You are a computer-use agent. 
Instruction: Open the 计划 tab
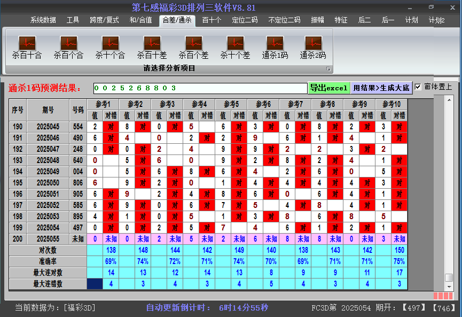pos(412,20)
